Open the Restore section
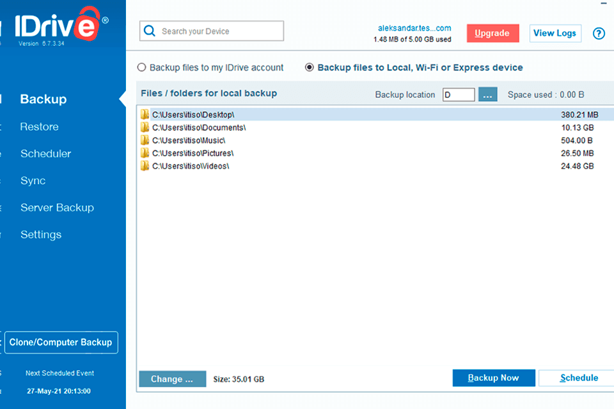The height and width of the screenshot is (409, 614). tap(39, 127)
